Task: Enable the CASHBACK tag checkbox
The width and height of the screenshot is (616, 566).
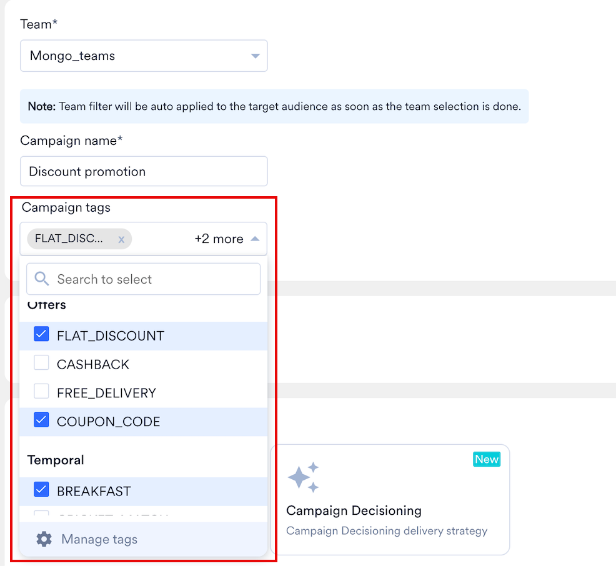Action: (41, 364)
